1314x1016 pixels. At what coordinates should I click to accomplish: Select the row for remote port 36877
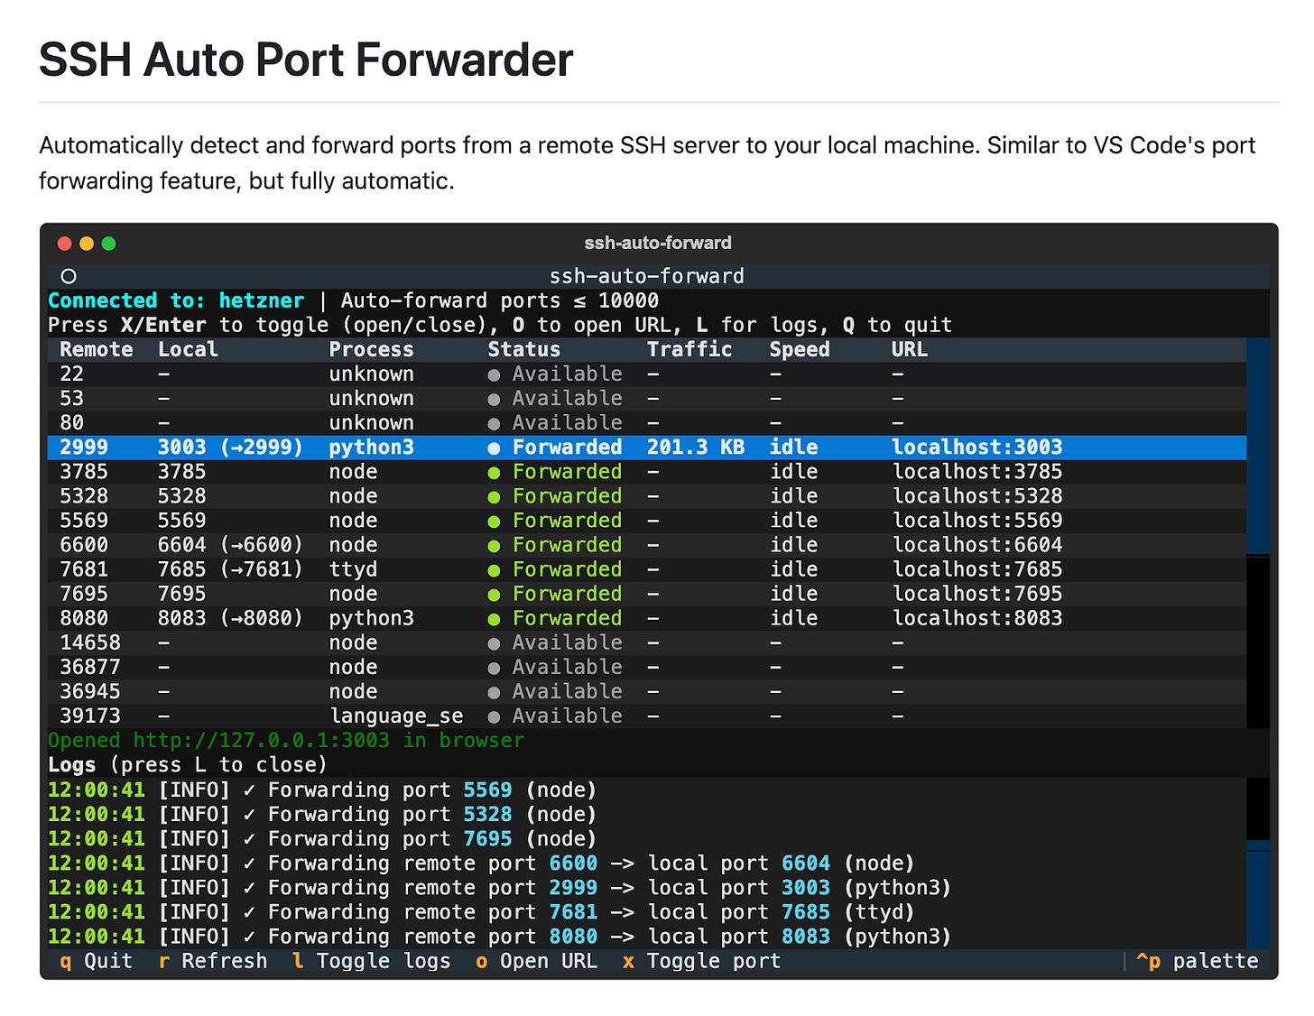646,667
